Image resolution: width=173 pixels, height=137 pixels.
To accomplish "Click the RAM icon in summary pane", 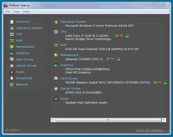I will (56, 45).
